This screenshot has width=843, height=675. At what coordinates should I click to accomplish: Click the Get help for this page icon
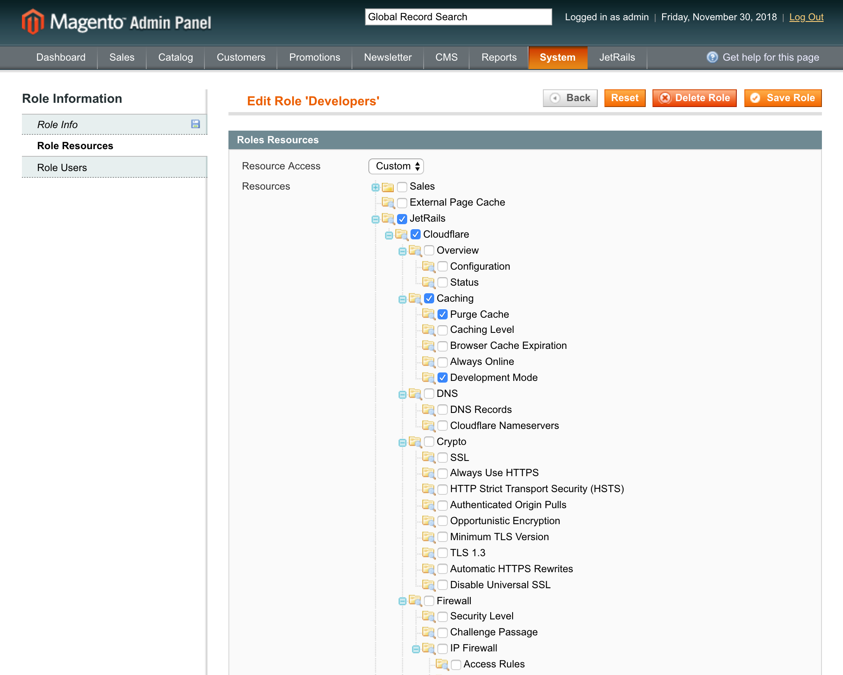(714, 56)
